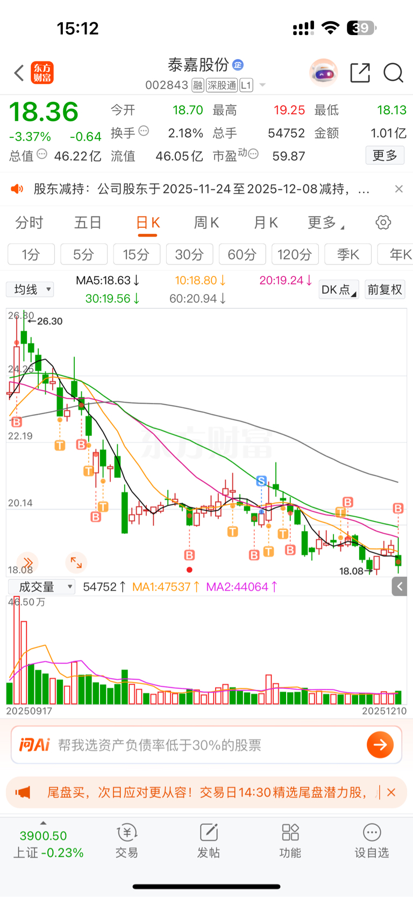413x897 pixels.
Task: Dismiss the 股东减持 notice
Action: pos(398,189)
